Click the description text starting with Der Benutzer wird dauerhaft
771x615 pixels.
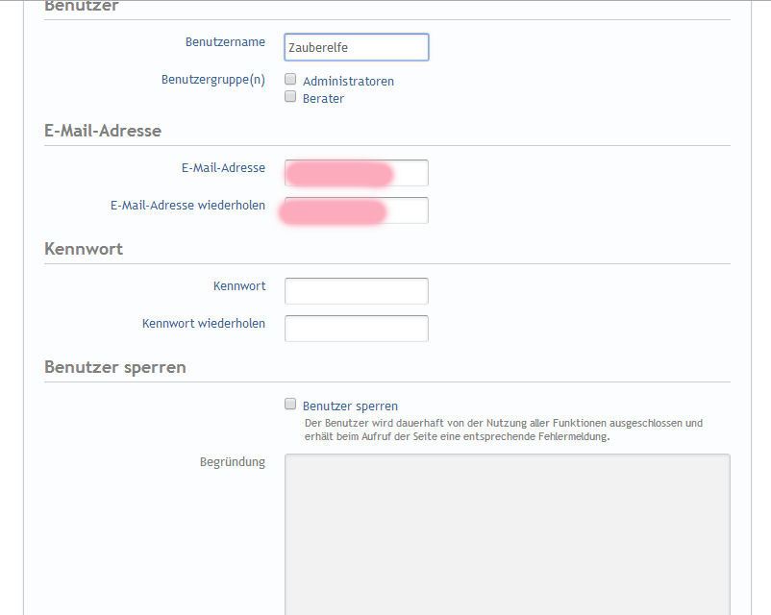point(503,423)
